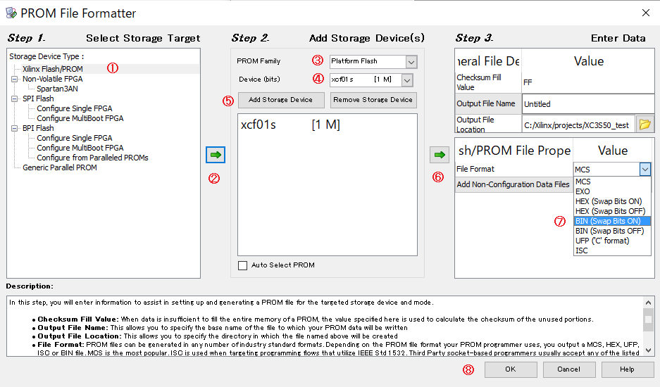Collapse the BPI Flash tree node
Viewport: 660px width, 387px height.
[15, 128]
